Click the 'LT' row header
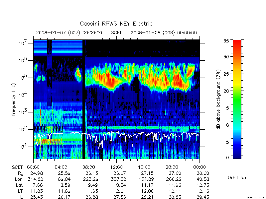This screenshot has height=199, width=266. 20,191
